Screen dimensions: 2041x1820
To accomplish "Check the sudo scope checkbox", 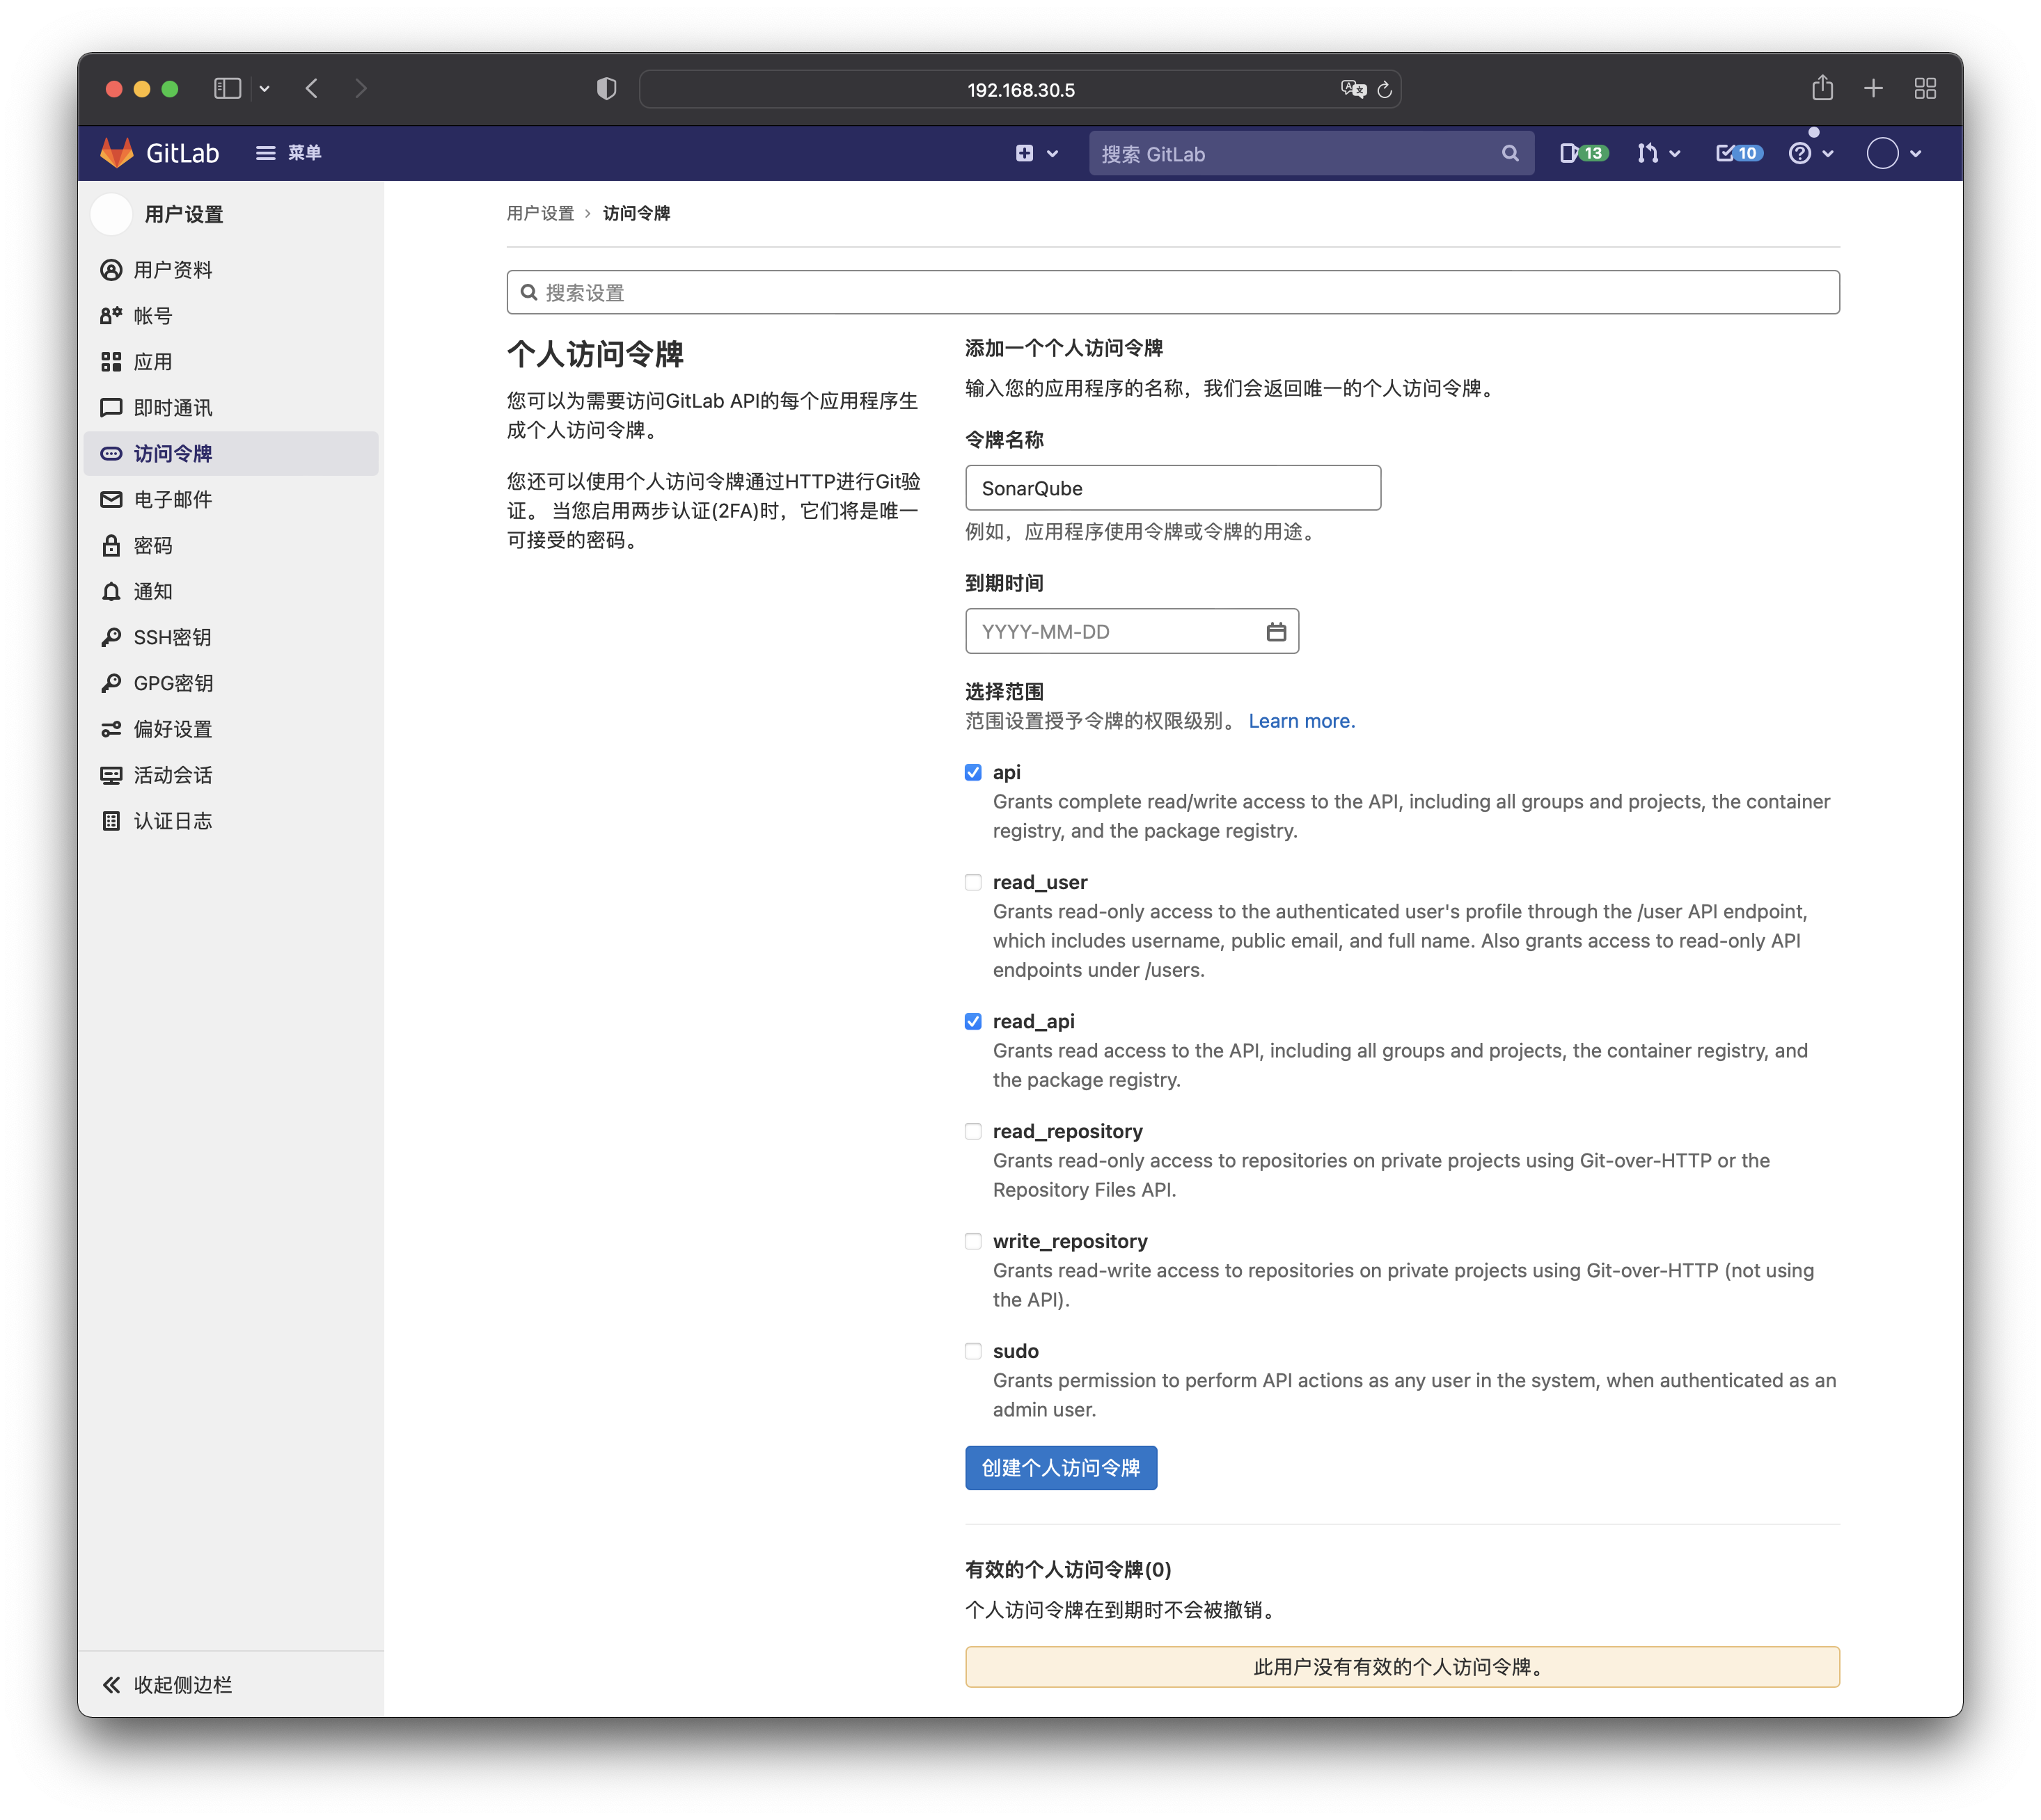I will pyautogui.click(x=972, y=1351).
